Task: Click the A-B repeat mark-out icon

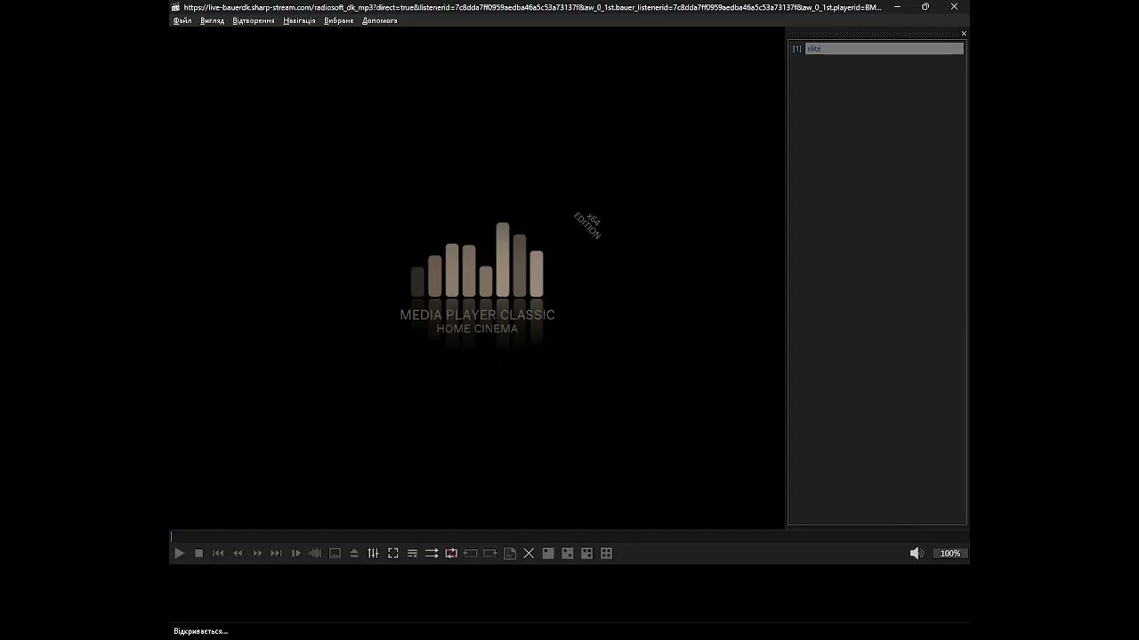Action: tap(490, 553)
